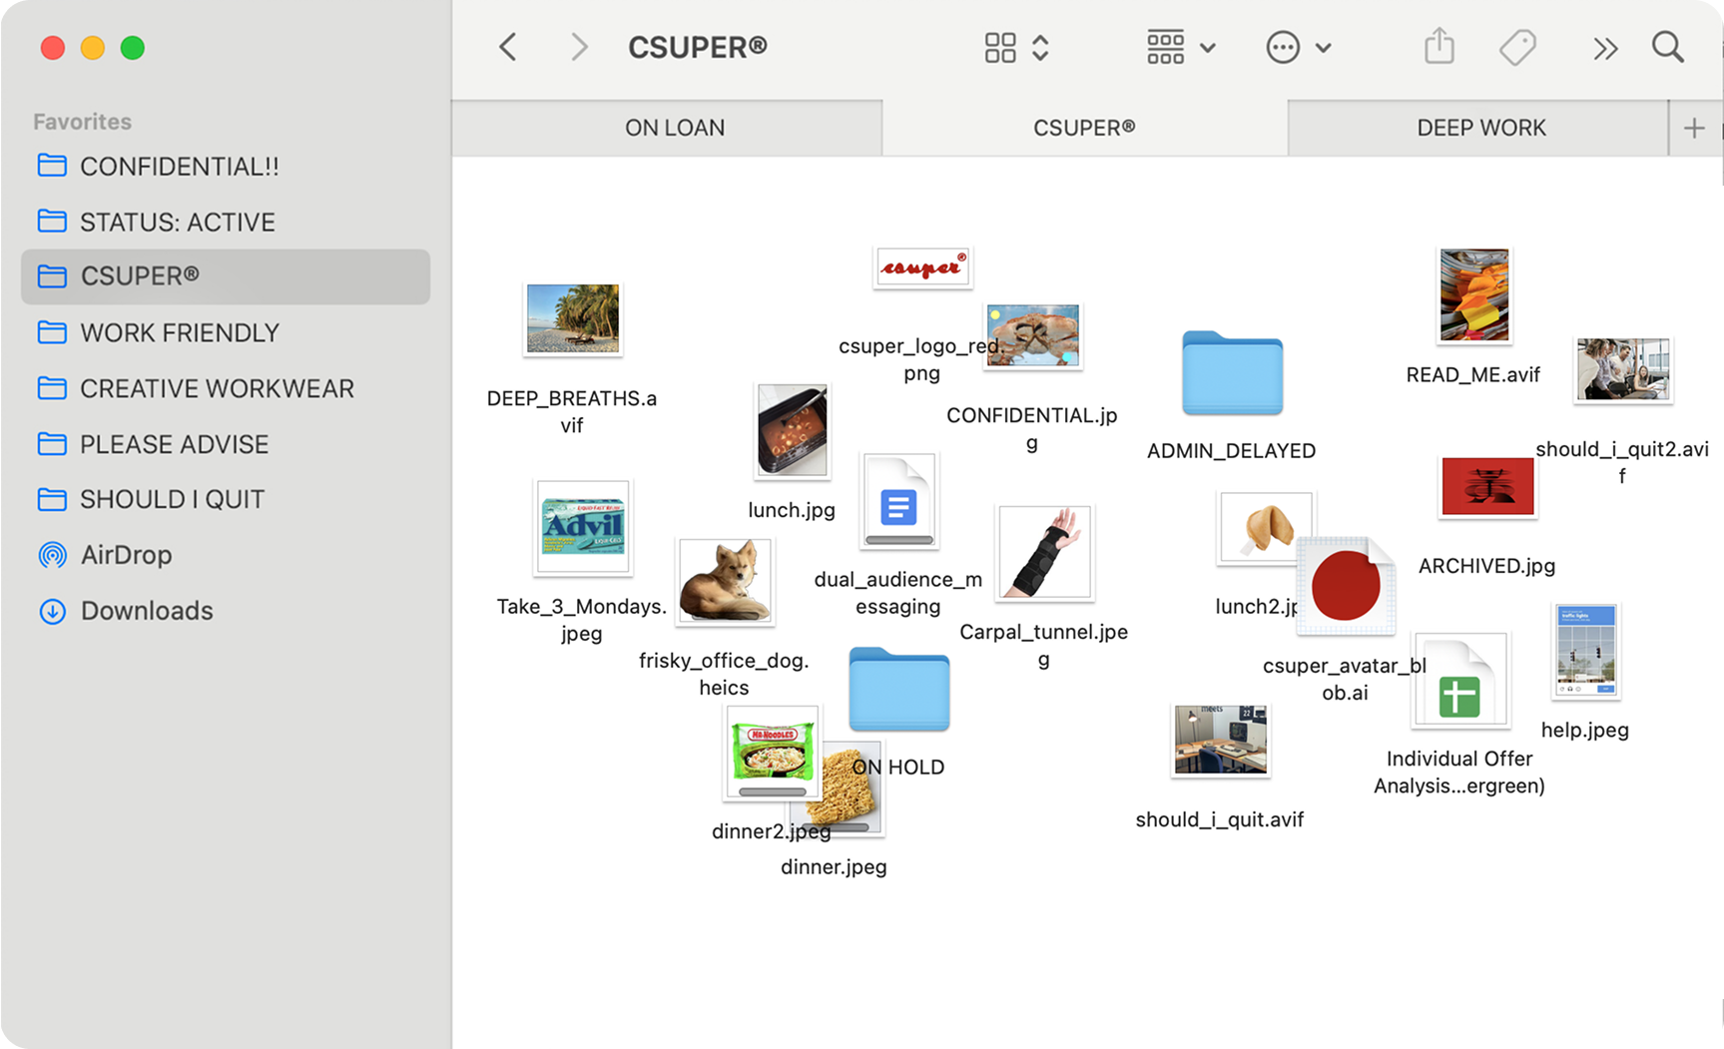Open the Action ellipsis dropdown menu
This screenshot has width=1724, height=1049.
pyautogui.click(x=1298, y=47)
